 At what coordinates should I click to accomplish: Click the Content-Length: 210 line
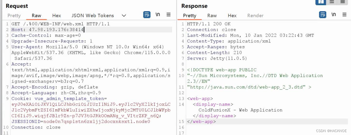click(x=214, y=53)
